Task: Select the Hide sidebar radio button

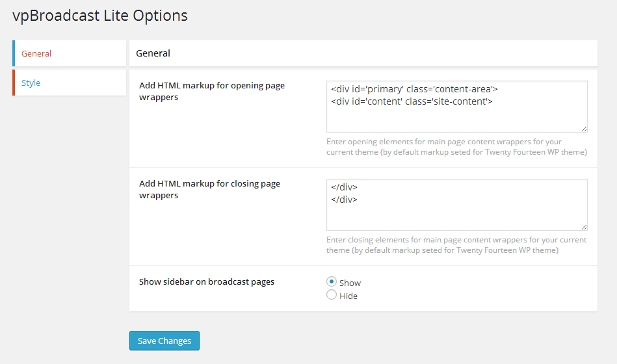Action: (332, 294)
